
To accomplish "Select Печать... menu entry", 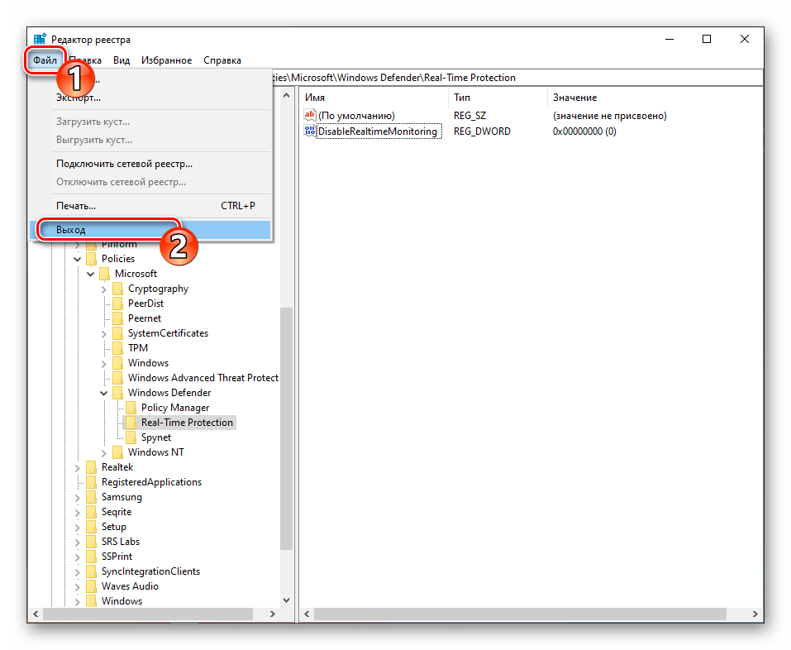I will tap(150, 206).
